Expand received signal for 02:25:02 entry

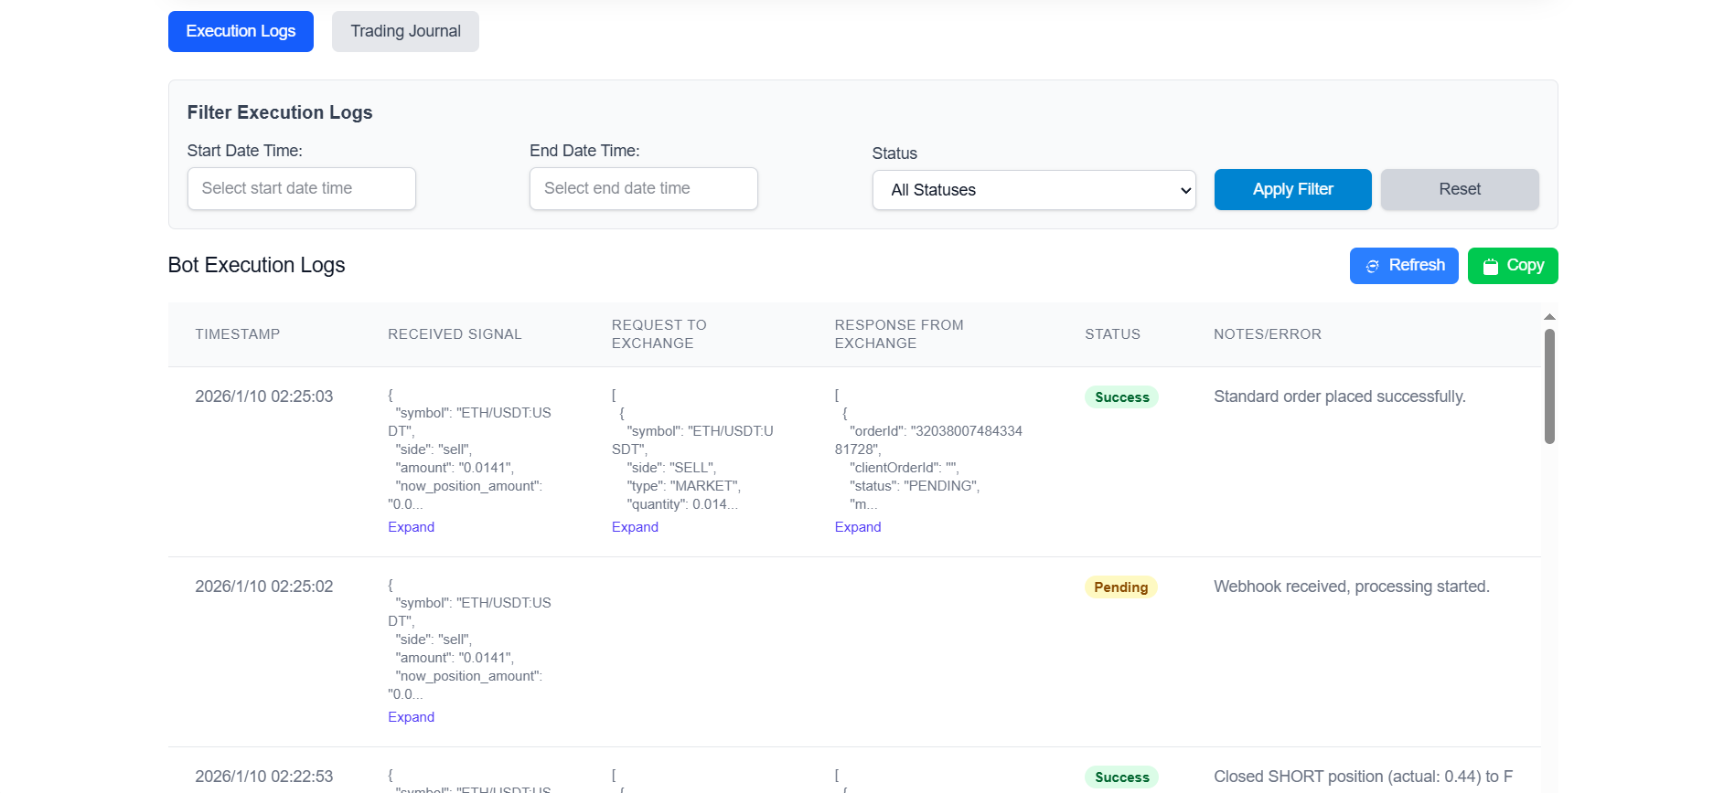(x=411, y=717)
